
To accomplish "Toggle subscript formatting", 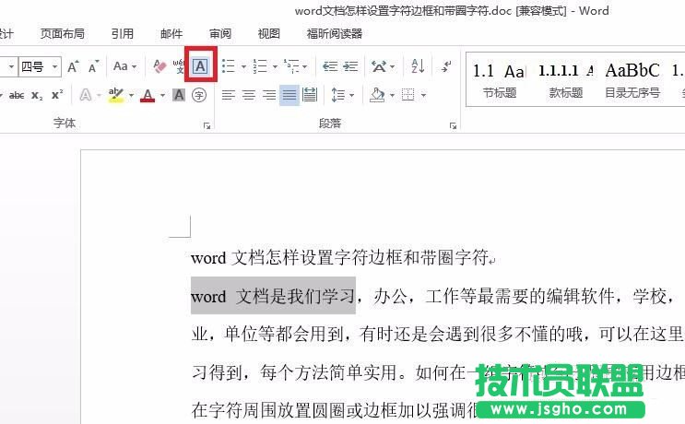I will pyautogui.click(x=37, y=95).
